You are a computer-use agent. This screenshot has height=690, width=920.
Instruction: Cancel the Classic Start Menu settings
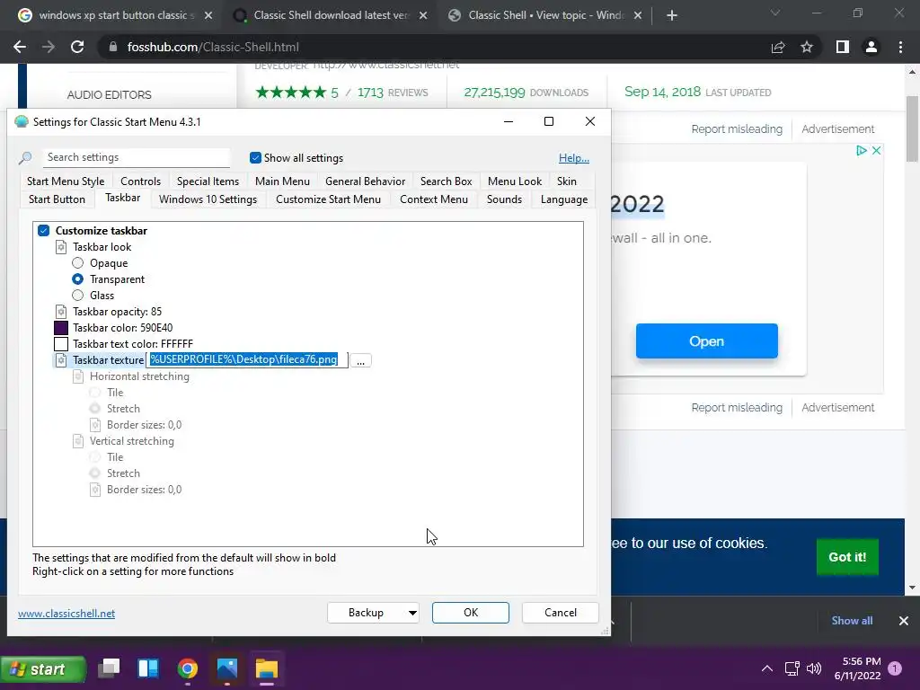561,613
